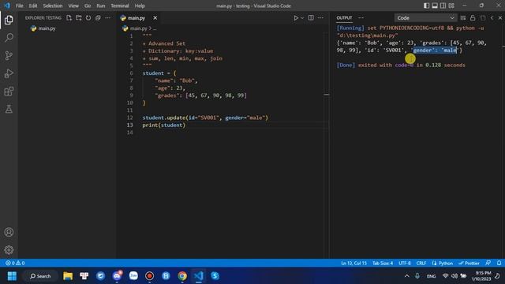Open the Run menu
This screenshot has width=505, height=284.
tap(100, 6)
